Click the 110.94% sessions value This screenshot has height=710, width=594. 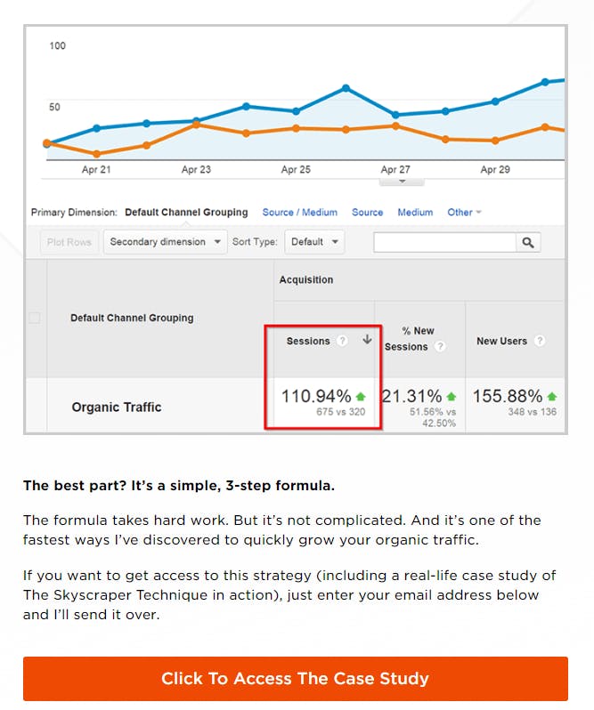pyautogui.click(x=316, y=396)
